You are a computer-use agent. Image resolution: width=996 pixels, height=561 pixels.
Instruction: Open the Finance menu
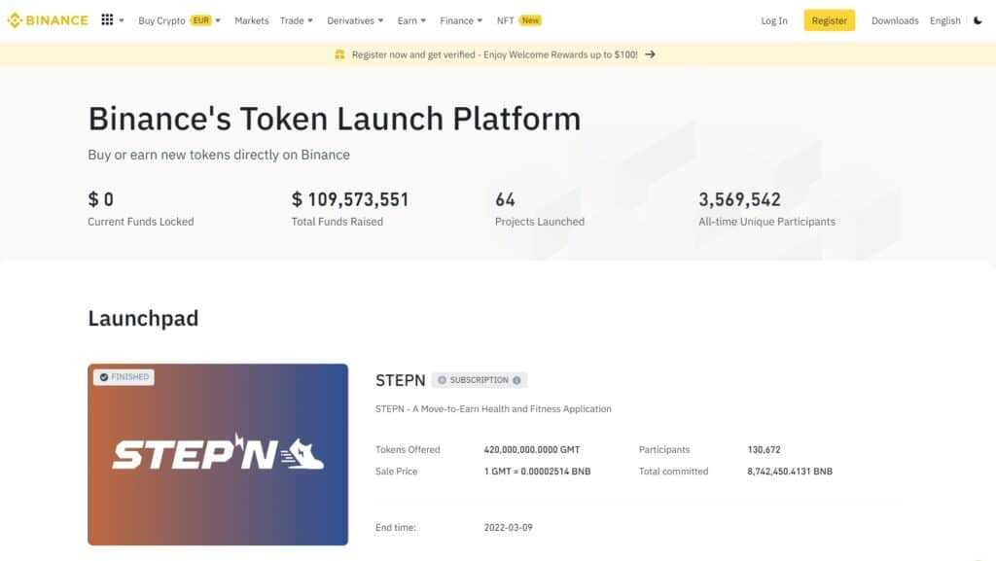(457, 19)
